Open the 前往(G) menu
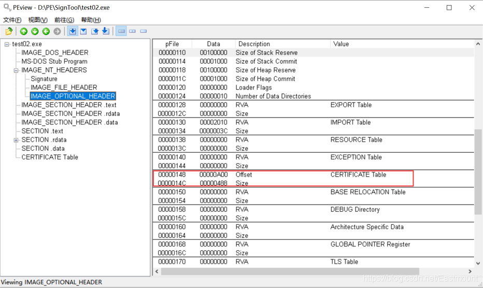Viewport: 483px width, 288px height. (x=64, y=20)
